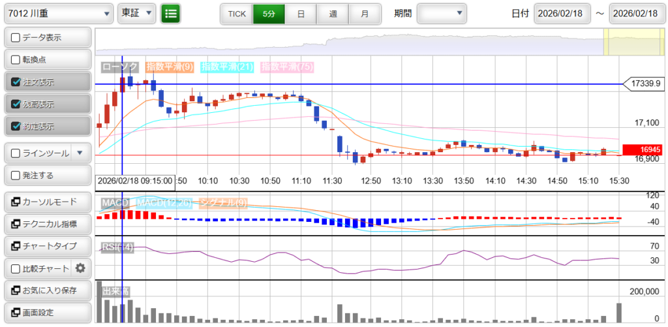Viewport: 668px width, 327px height.
Task: Select the 日 daily interval tab
Action: click(300, 13)
